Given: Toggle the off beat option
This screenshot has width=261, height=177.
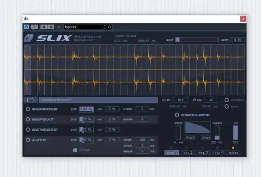Looking at the screenshot, I should (x=75, y=150).
